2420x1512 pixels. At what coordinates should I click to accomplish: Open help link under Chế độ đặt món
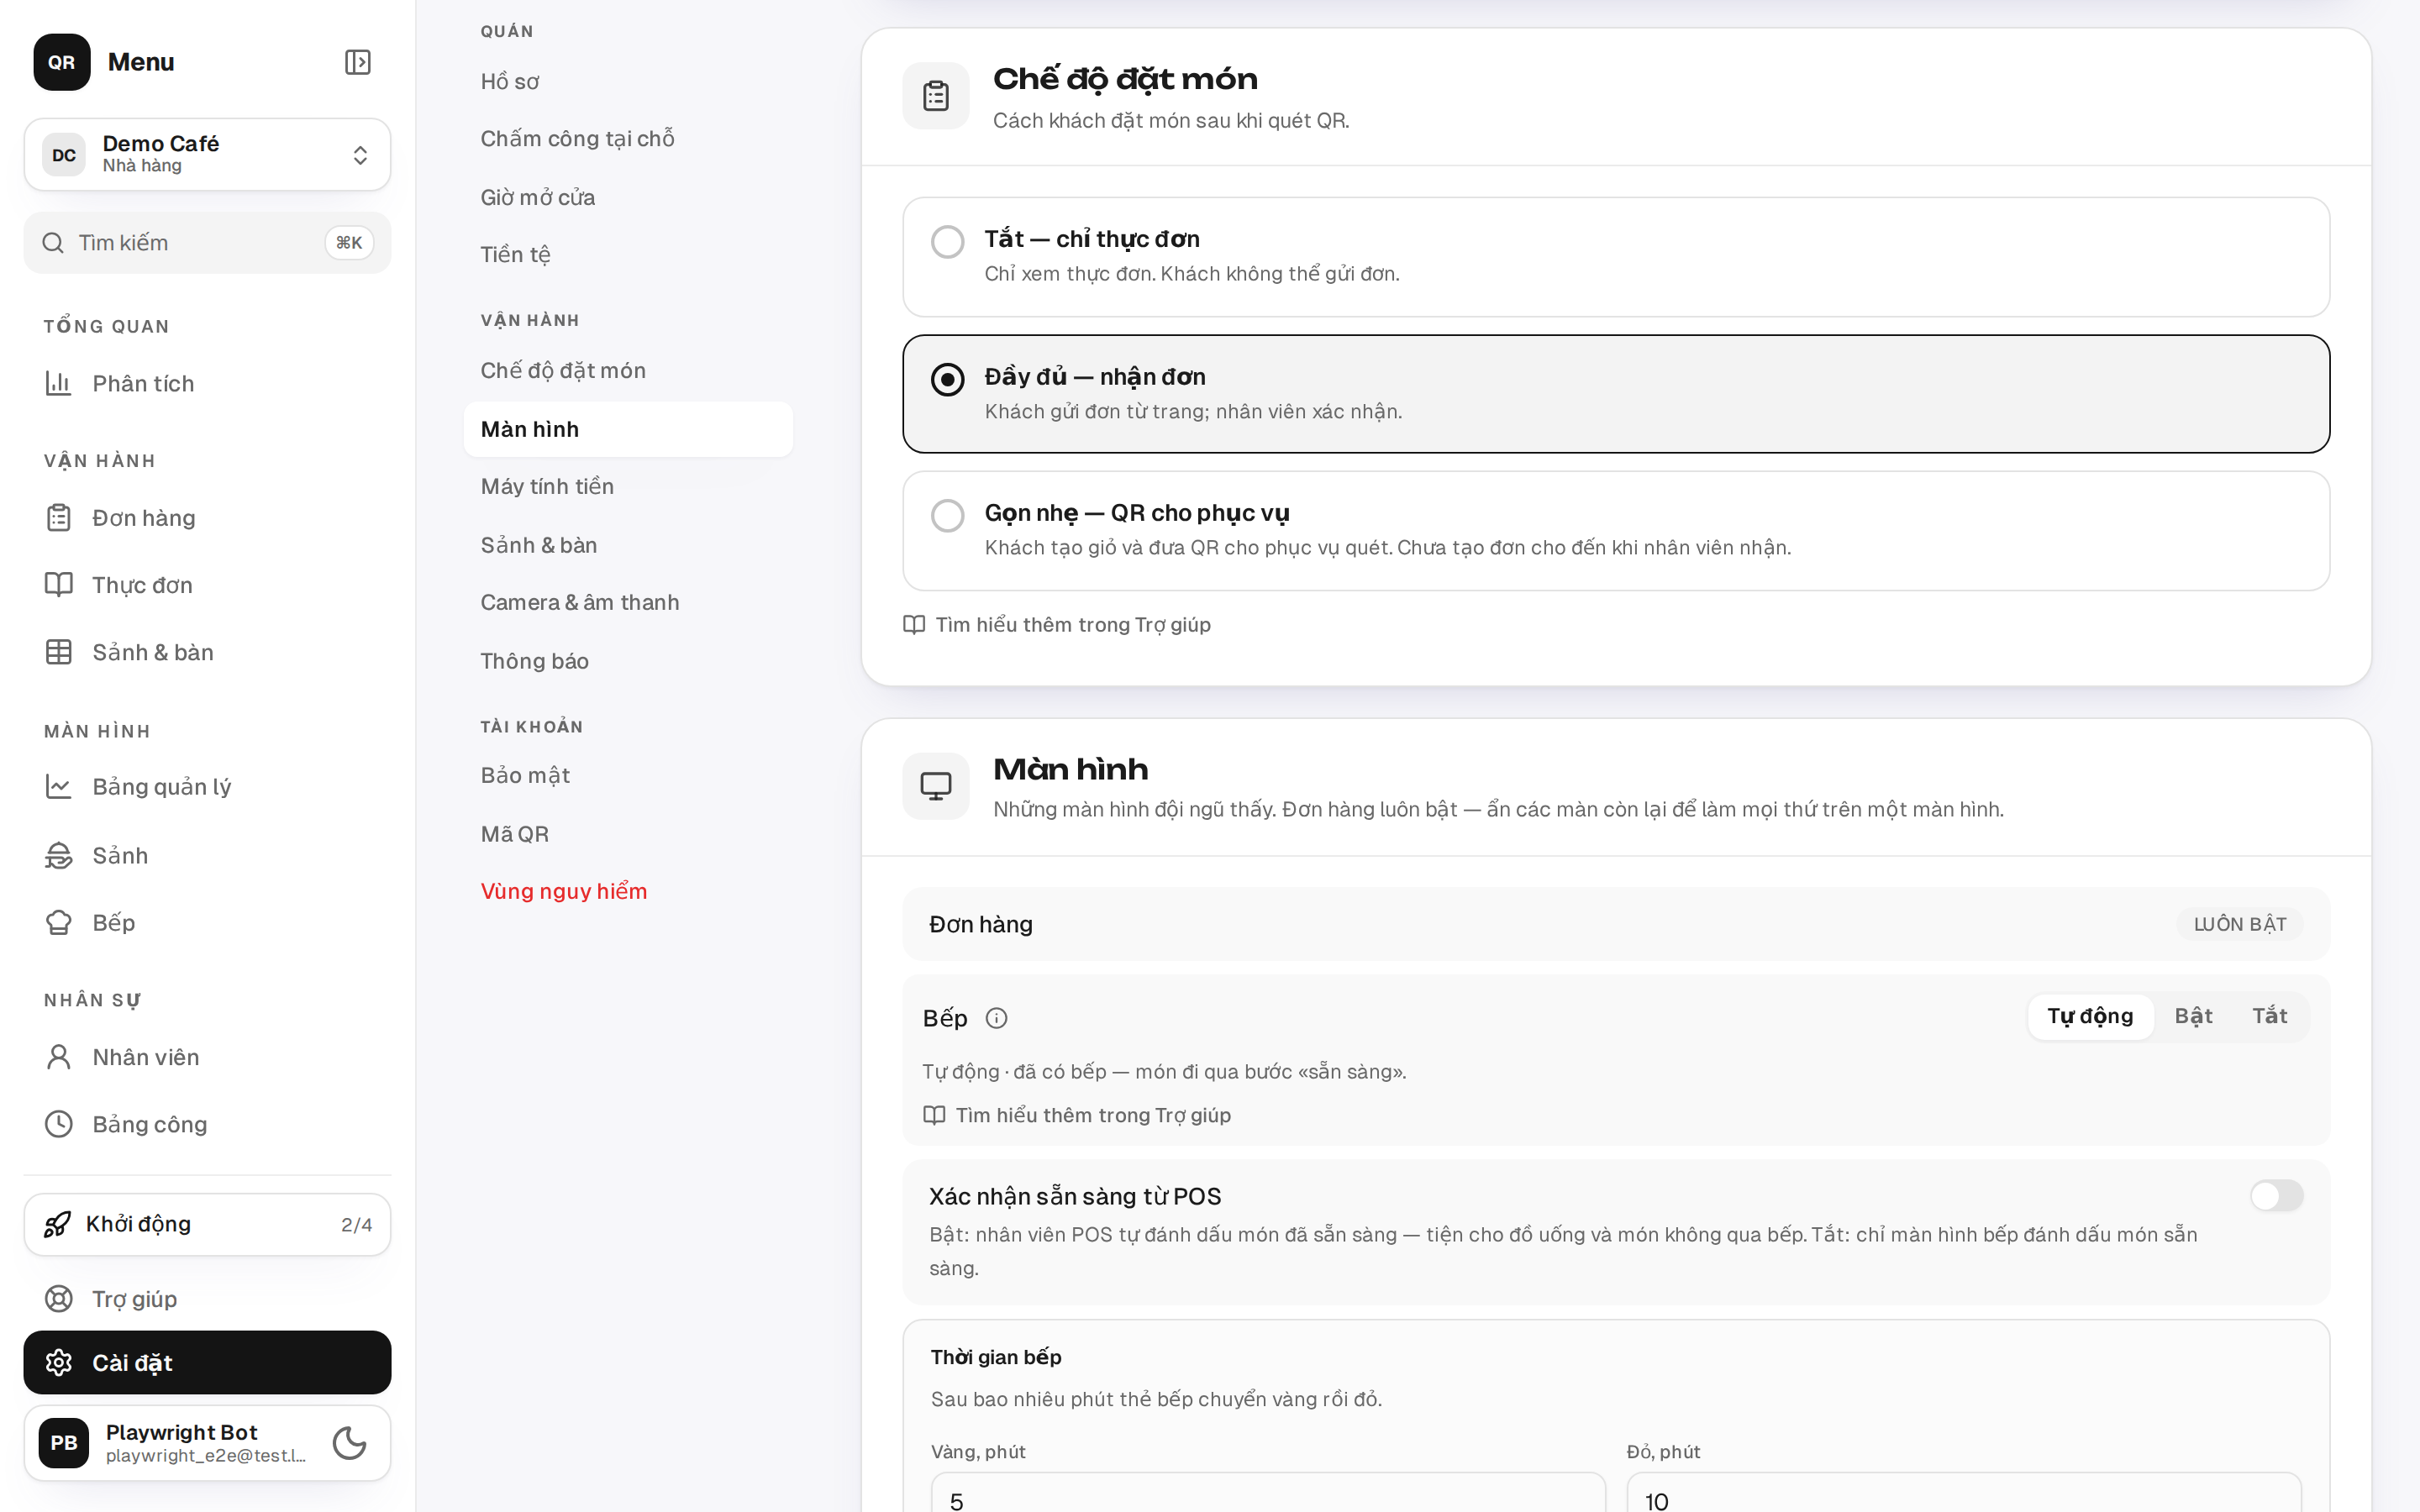[1057, 625]
